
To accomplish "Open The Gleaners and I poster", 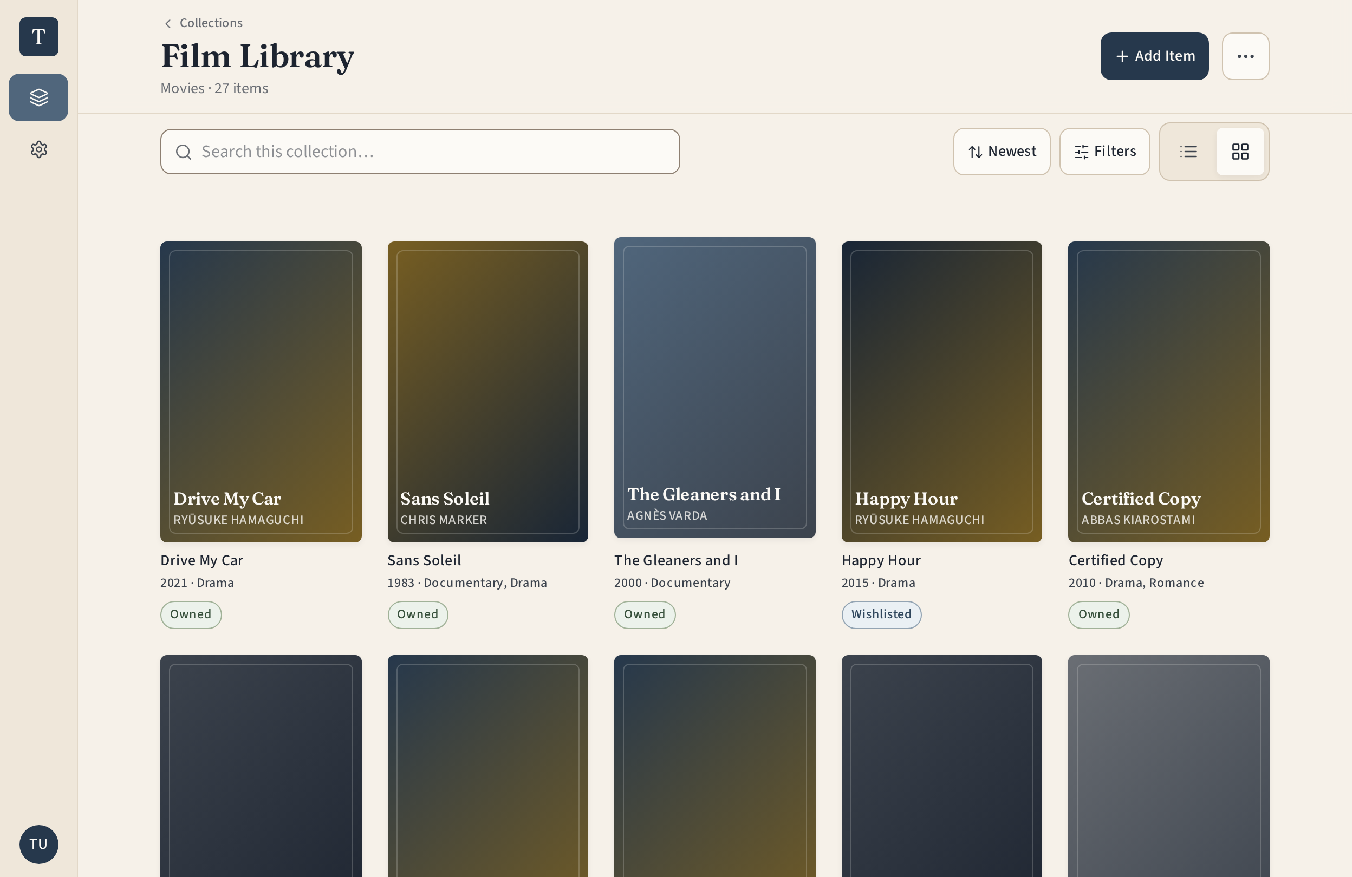I will tap(714, 388).
